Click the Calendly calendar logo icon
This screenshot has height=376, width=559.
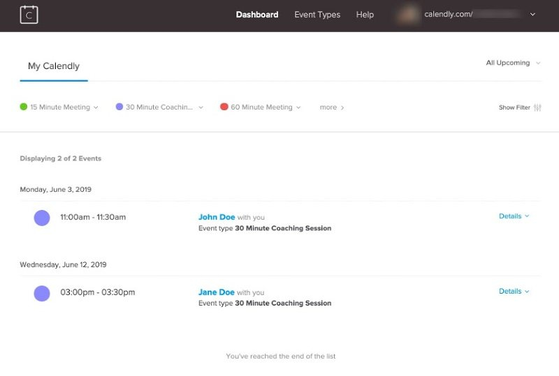[x=29, y=15]
